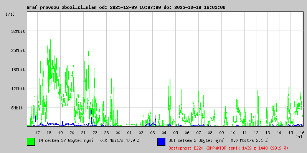307x153 pixels.
Task: Click the hour 01 x-axis label
Action: pyautogui.click(x=129, y=133)
